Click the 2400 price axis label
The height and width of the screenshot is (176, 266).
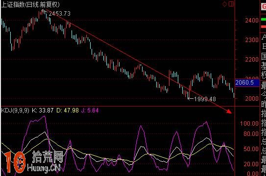[252, 21]
